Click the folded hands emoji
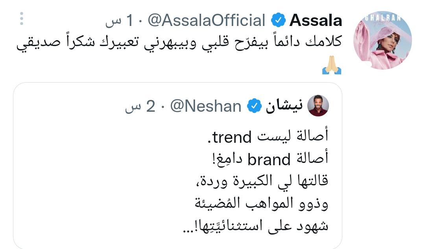 [x=332, y=66]
